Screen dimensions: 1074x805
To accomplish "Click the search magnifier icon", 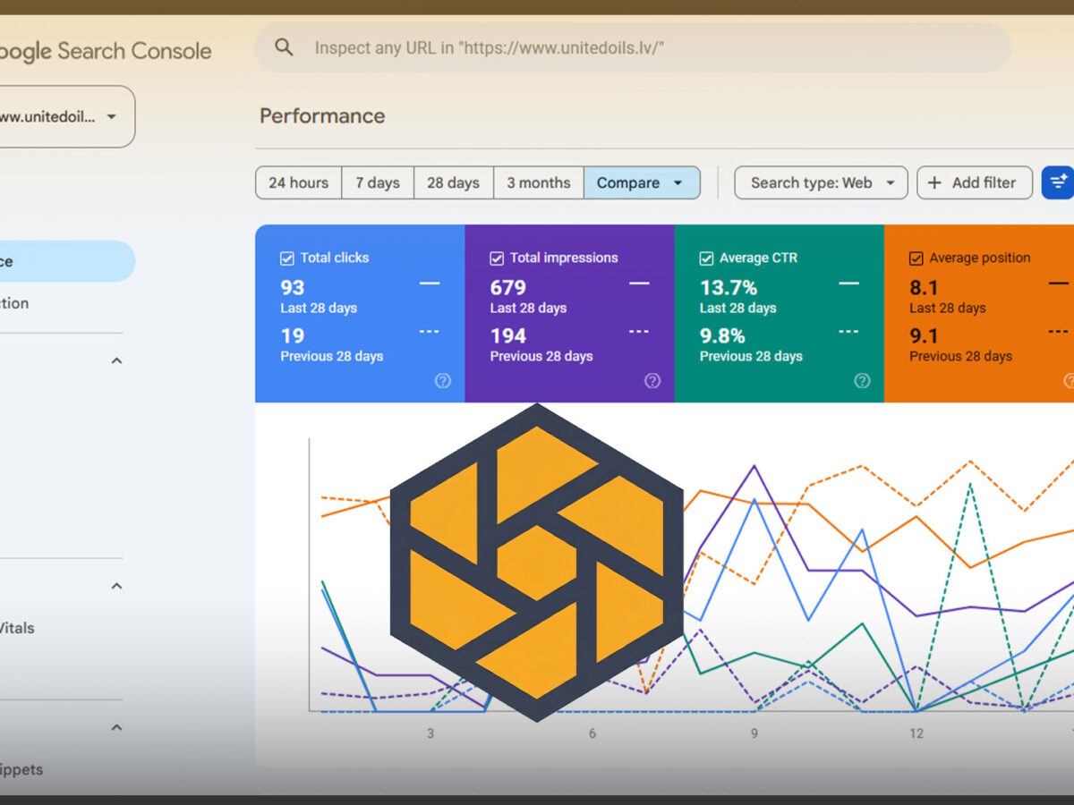I will (284, 47).
